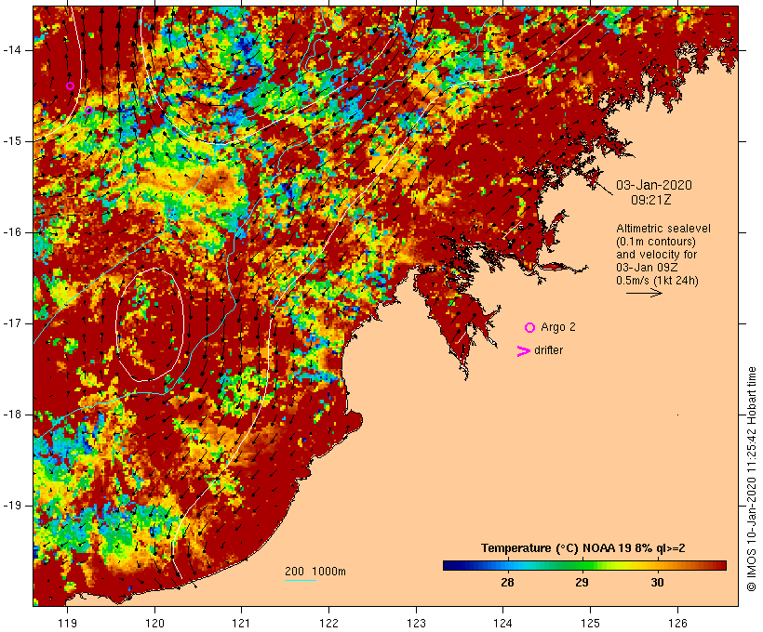Click the 126 longitude axis label
763x632 pixels.
tap(677, 623)
